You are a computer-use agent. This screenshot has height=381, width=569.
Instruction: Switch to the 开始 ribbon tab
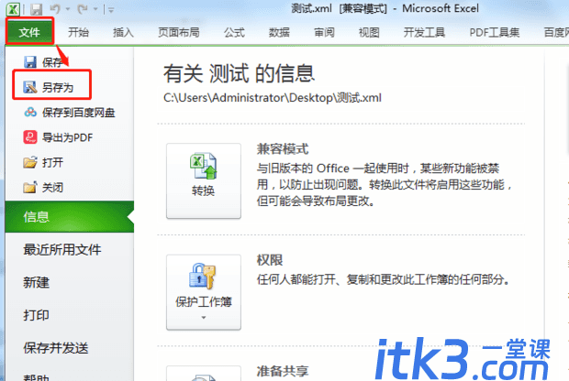pos(78,33)
